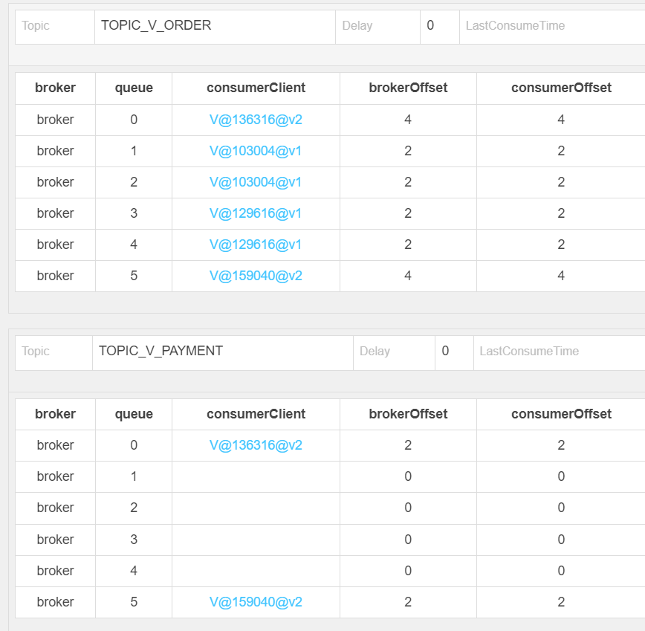This screenshot has width=645, height=631.
Task: Click consumerClient header in ORDER table
Action: pos(256,88)
